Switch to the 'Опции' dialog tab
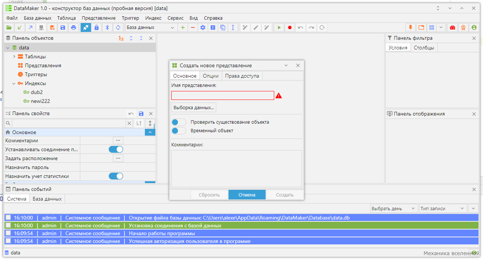Viewport: 483px width, 260px height. coord(211,76)
